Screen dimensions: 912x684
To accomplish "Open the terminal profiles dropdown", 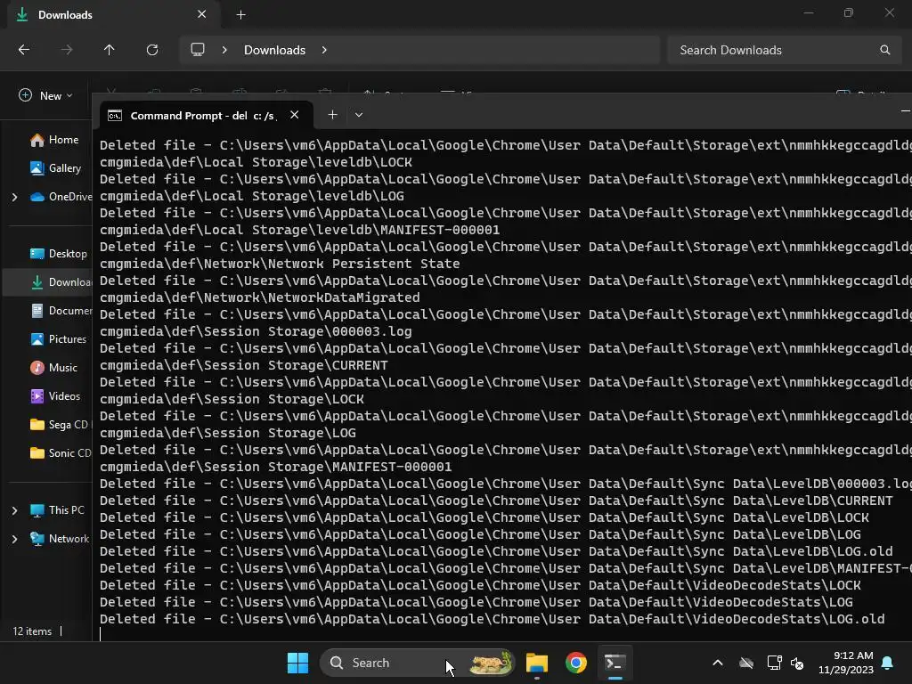I will click(359, 115).
